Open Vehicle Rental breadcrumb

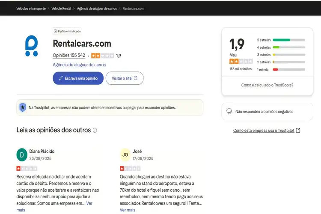[61, 9]
